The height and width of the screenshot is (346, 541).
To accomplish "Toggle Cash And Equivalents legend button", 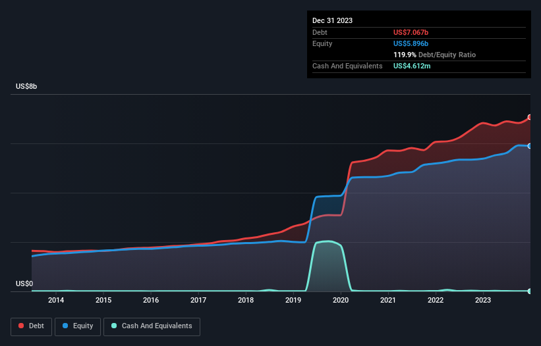I will point(152,326).
